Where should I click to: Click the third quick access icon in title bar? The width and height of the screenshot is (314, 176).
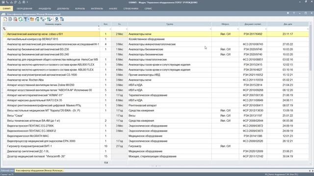pyautogui.click(x=11, y=2)
